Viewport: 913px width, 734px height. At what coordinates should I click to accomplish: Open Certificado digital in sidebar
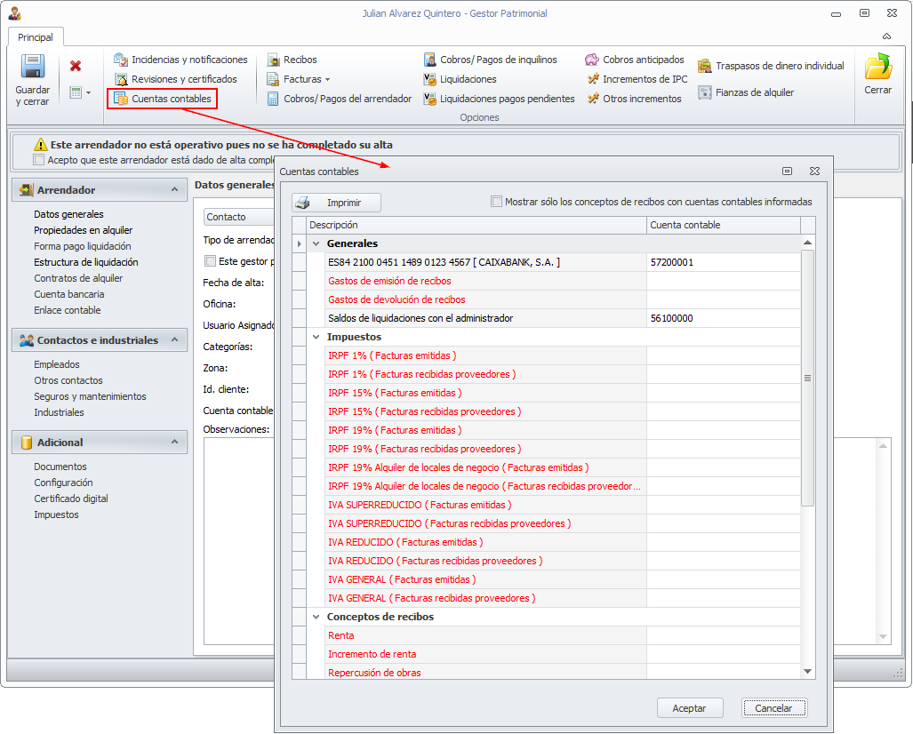[x=71, y=499]
